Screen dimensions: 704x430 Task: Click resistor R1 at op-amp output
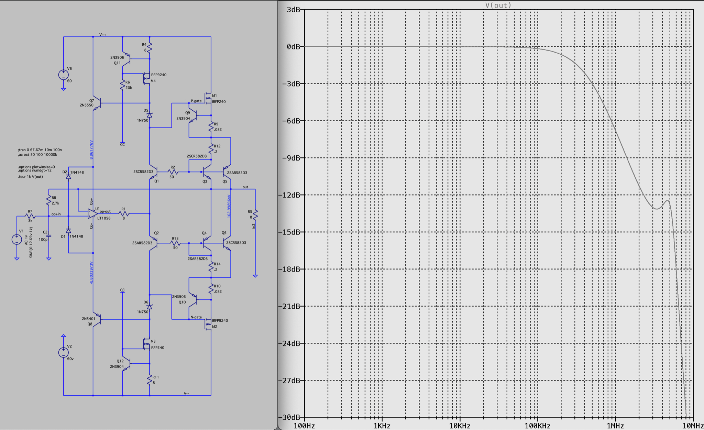point(124,213)
